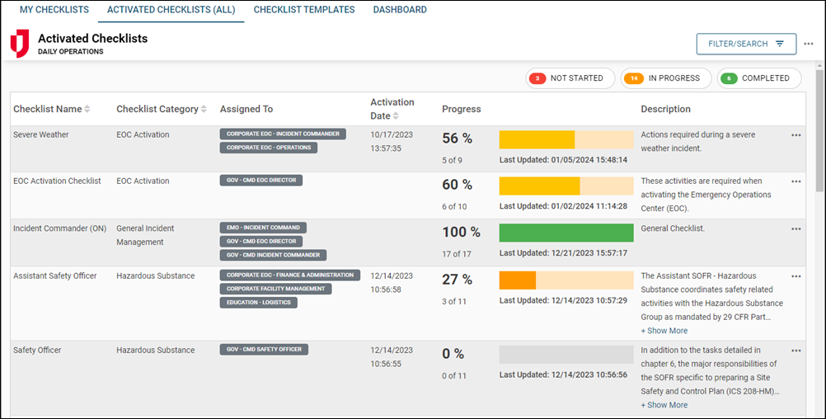Toggle the Not Started status filter
The image size is (826, 419).
coord(570,78)
